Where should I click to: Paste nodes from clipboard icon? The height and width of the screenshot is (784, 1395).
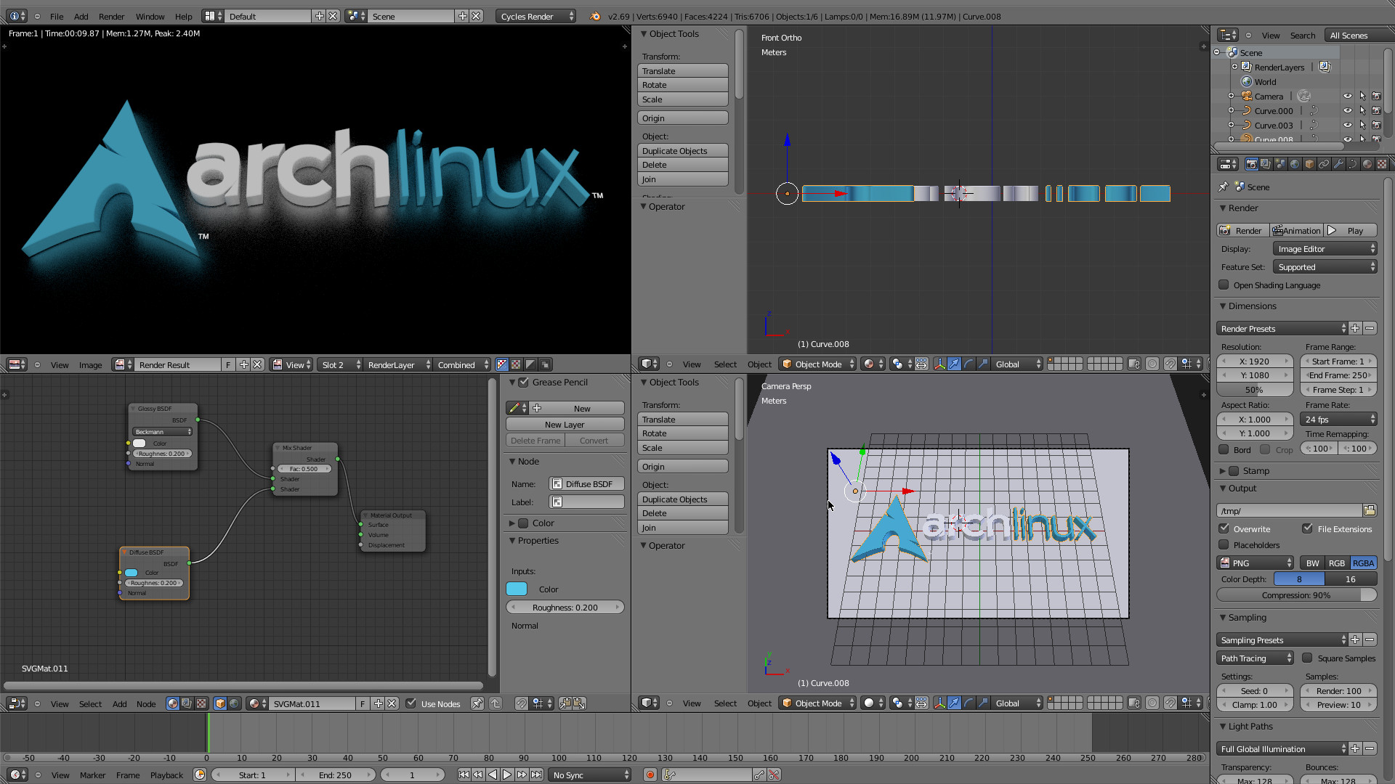coord(579,703)
